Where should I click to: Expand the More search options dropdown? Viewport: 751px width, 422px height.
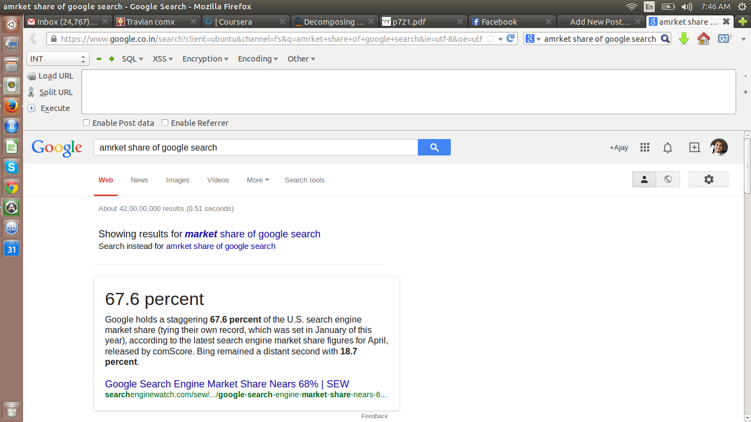pyautogui.click(x=258, y=180)
